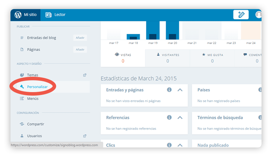Open the Términos de búsqueda heading
The image size is (272, 157).
point(220,118)
